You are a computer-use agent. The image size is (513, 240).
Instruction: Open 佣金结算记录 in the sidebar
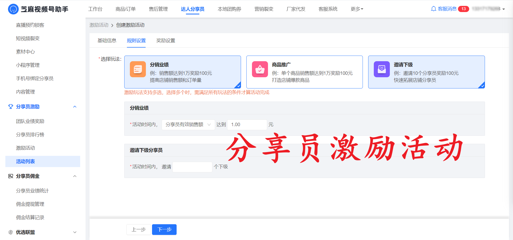coord(30,218)
